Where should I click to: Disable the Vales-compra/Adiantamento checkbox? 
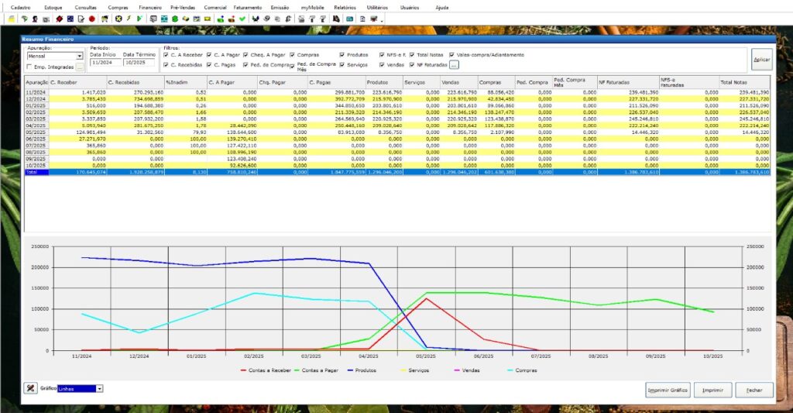point(452,55)
